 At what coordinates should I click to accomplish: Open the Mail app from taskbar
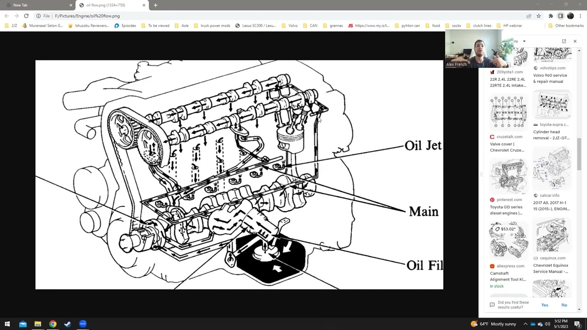coord(23,324)
